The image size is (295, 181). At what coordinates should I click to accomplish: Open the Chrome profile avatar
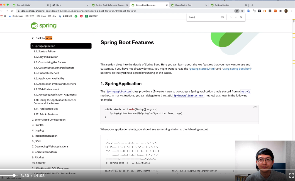[x=286, y=11]
